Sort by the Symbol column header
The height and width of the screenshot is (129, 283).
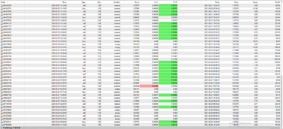(117, 2)
